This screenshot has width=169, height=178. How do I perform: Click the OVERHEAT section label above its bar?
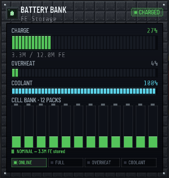point(23,63)
